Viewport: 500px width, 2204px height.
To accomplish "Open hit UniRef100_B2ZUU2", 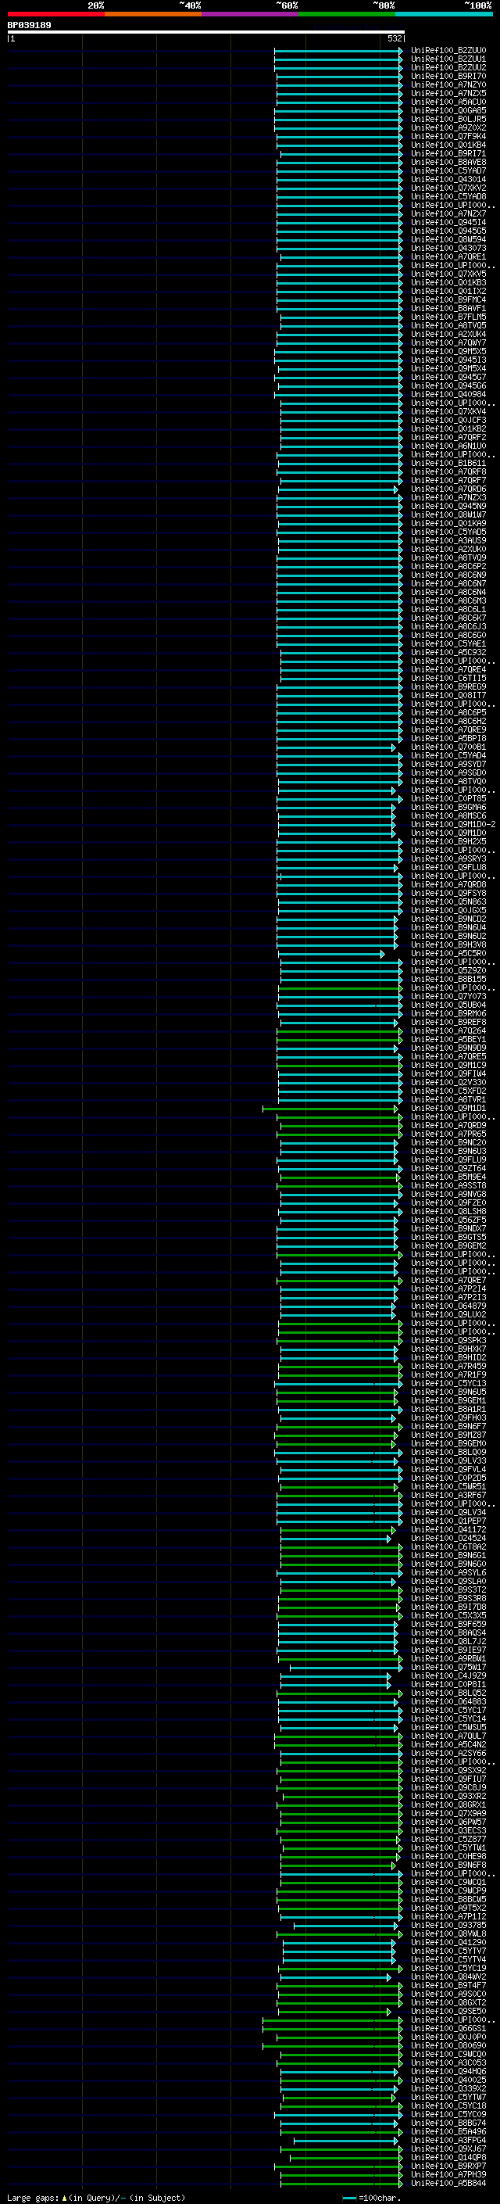I will pos(448,67).
